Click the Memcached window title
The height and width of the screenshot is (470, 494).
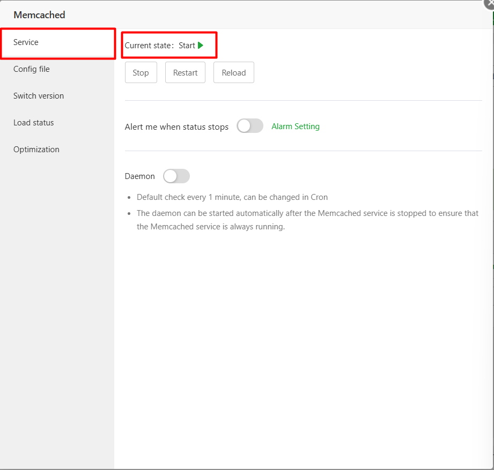coord(39,14)
